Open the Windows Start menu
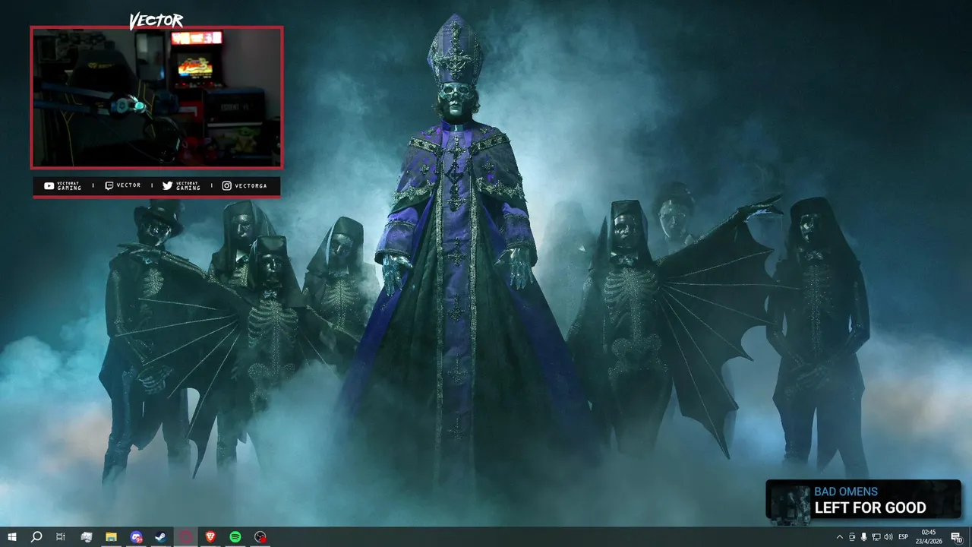The width and height of the screenshot is (972, 547). [11, 537]
